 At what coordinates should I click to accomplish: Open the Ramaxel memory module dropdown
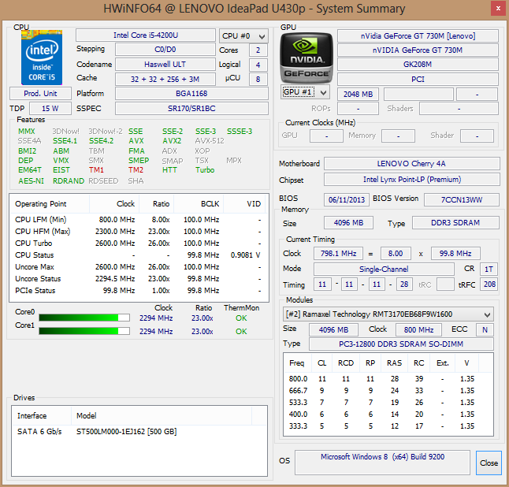(388, 313)
